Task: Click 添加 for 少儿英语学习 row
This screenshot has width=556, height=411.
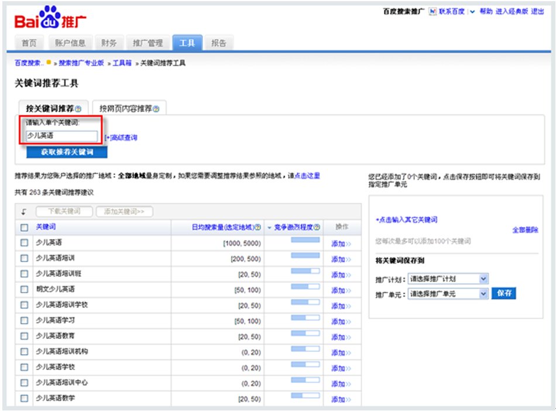Action: coord(341,321)
